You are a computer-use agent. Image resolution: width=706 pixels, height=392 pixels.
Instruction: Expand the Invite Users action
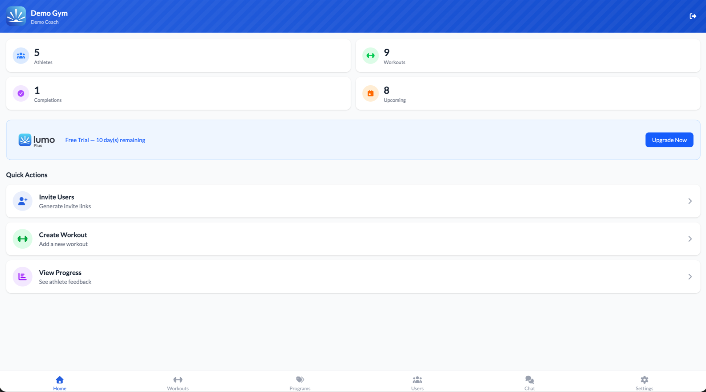[690, 201]
